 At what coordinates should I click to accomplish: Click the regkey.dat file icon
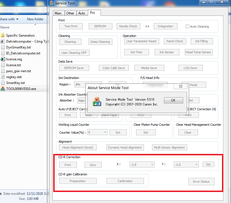[3, 77]
